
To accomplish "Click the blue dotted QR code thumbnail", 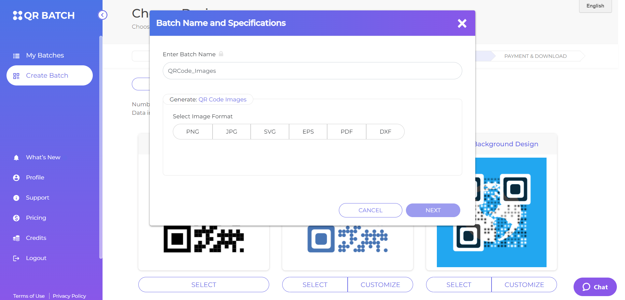I will pos(348,239).
